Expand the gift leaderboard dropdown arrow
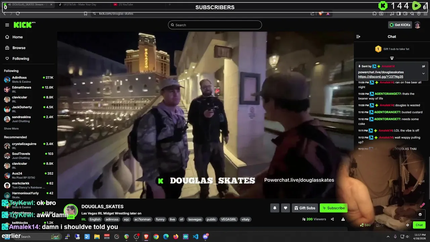430x242 pixels. (392, 58)
